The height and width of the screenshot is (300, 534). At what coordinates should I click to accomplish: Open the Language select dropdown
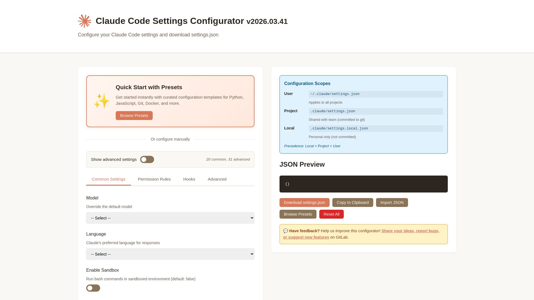pyautogui.click(x=170, y=254)
